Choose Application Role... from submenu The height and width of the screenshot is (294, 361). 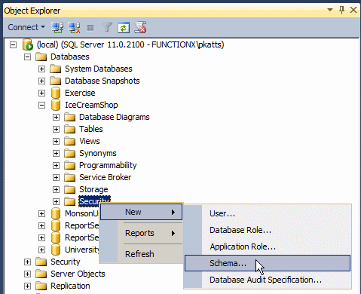coord(268,247)
